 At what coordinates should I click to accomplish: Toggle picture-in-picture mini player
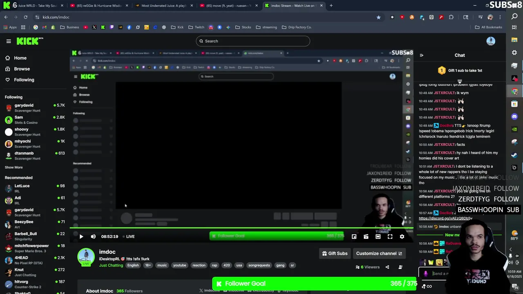tap(354, 236)
